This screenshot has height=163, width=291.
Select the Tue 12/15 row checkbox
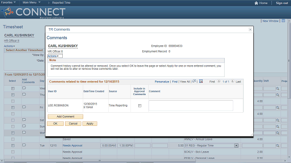click(13, 146)
